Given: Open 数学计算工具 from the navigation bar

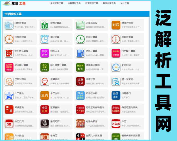Looking at the screenshot, I should tap(109, 4).
